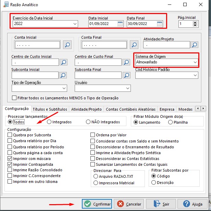Open the Empresa tab
The width and height of the screenshot is (211, 211).
pos(167,109)
